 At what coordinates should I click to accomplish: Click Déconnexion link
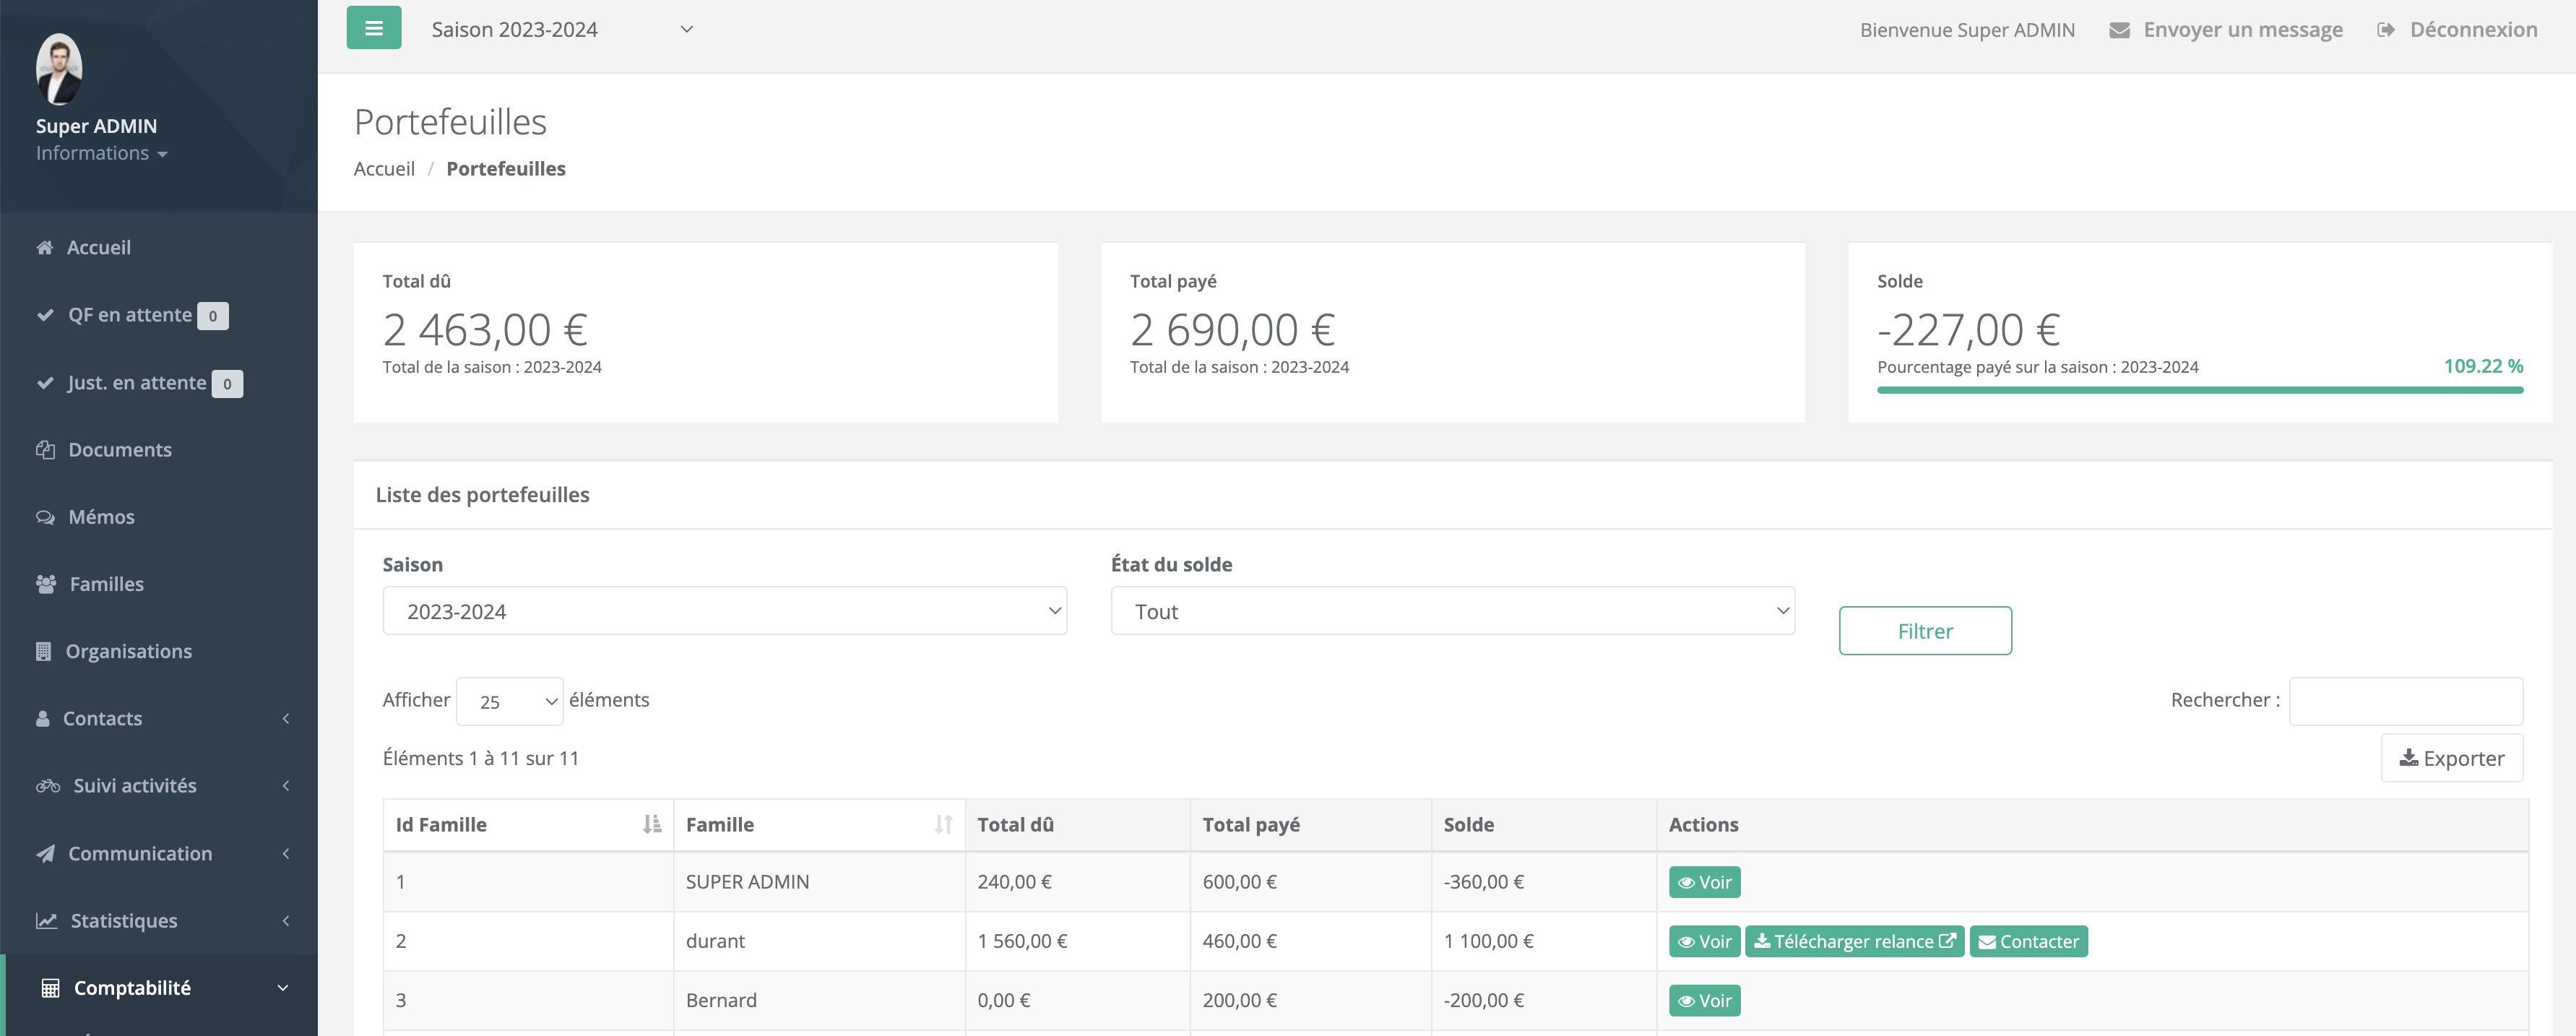2473,30
